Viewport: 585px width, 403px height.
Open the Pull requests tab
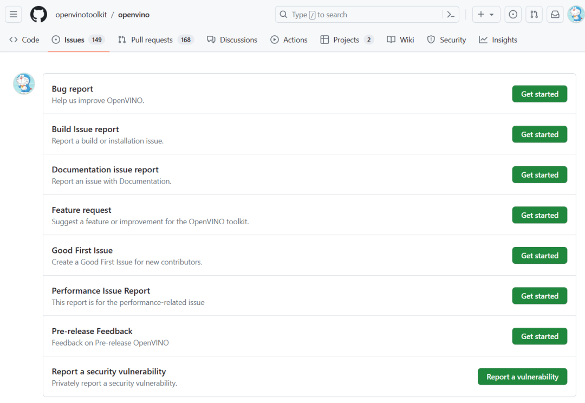click(156, 40)
